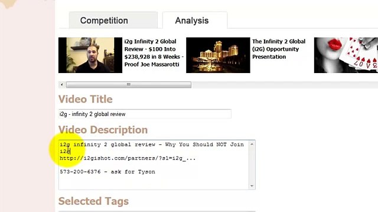Click title 'i2g Infinity 2 Global Review - $100 Into'
This screenshot has height=212, width=378.
coord(154,53)
